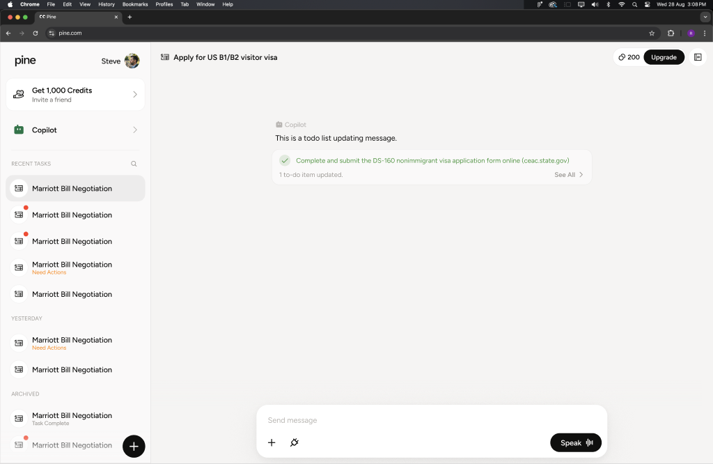Click the pine logo
Screen dimensions: 713x464
[25, 61]
